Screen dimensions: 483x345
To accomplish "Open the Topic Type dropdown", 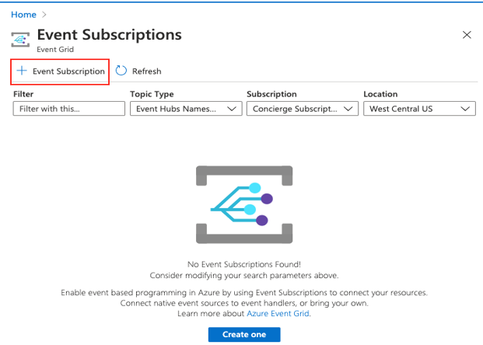I will tap(186, 109).
